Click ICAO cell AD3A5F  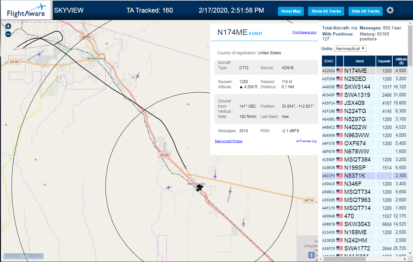(329, 95)
